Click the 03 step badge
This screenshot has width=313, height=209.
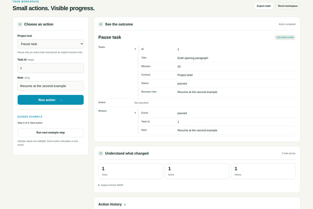point(101,153)
